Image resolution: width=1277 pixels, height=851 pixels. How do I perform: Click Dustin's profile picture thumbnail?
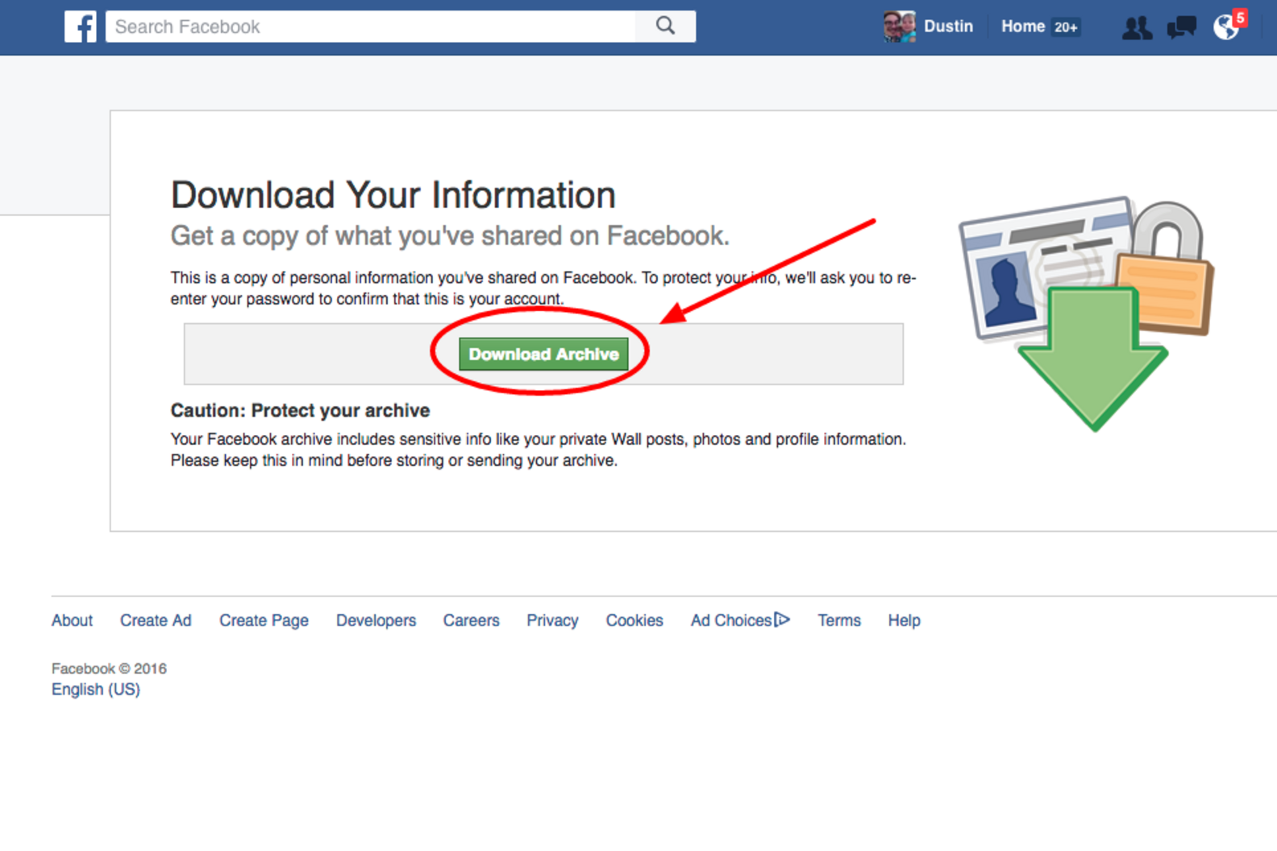point(899,27)
